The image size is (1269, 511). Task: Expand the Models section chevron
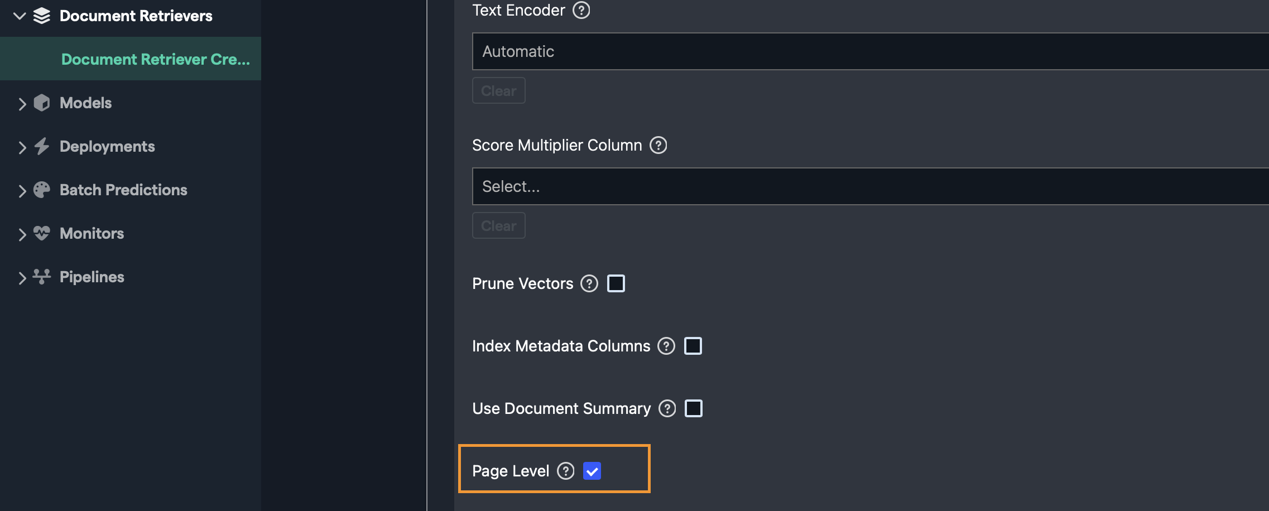click(x=22, y=104)
